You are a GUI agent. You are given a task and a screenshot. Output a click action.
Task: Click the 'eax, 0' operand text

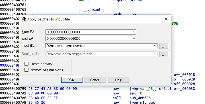point(136,93)
